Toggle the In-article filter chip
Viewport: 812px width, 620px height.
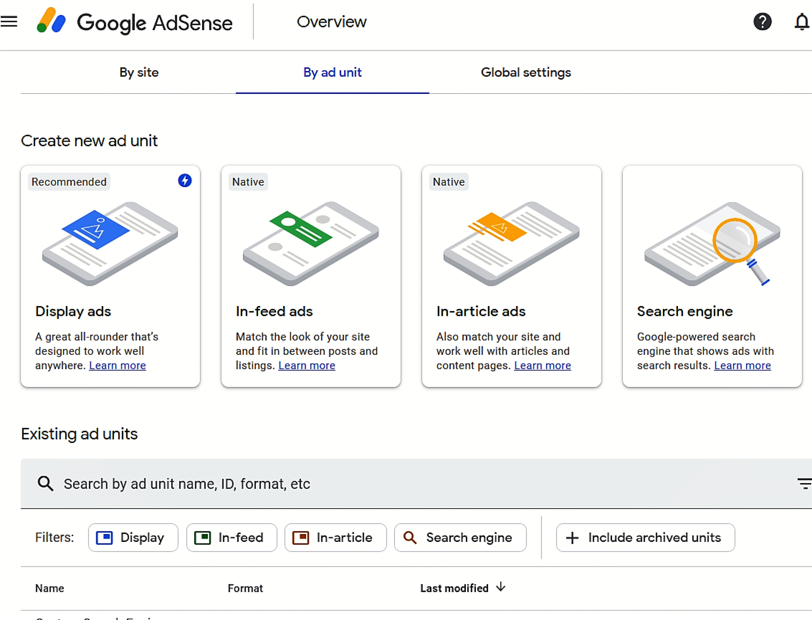335,538
